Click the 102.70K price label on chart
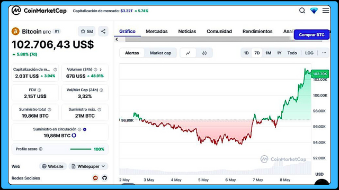Screen dimensions: 339x190 (x=320, y=74)
